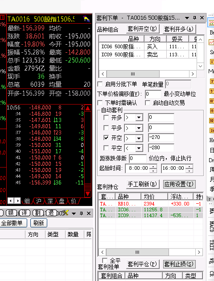Check the 平空 auto-arbitrage checkbox
This screenshot has width=214, height=281.
coord(106,148)
